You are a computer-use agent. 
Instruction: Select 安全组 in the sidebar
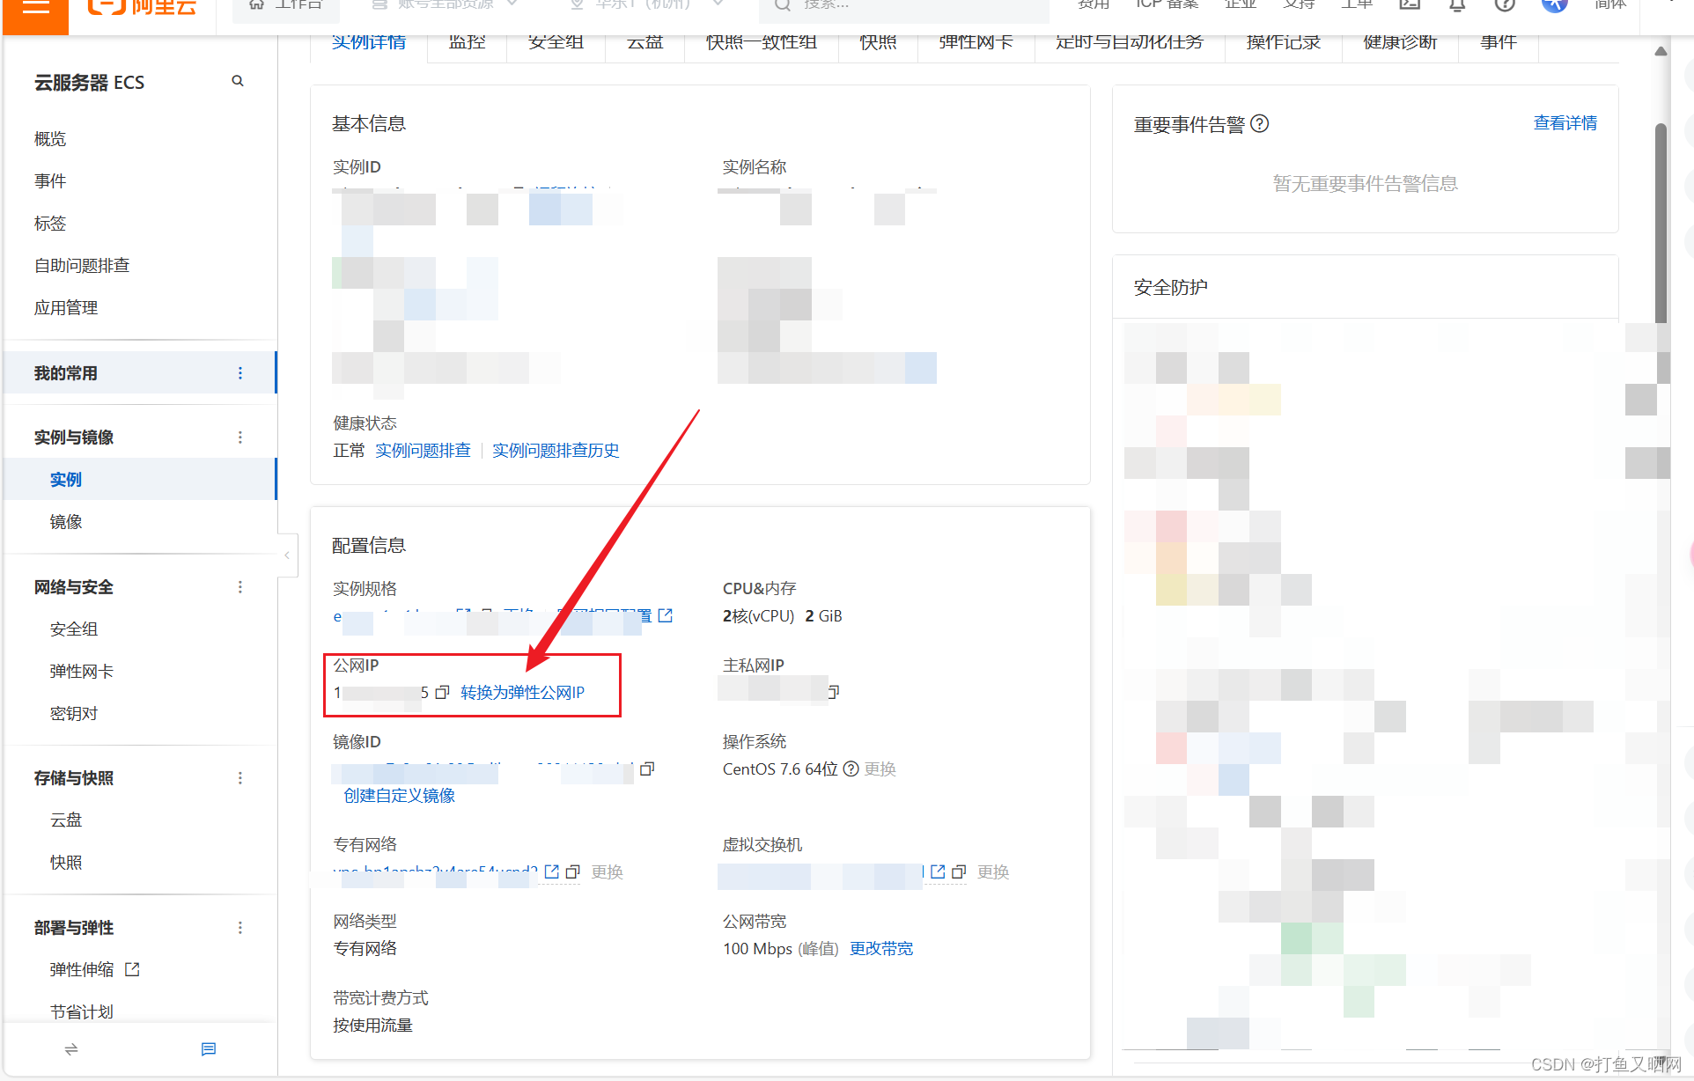point(74,629)
